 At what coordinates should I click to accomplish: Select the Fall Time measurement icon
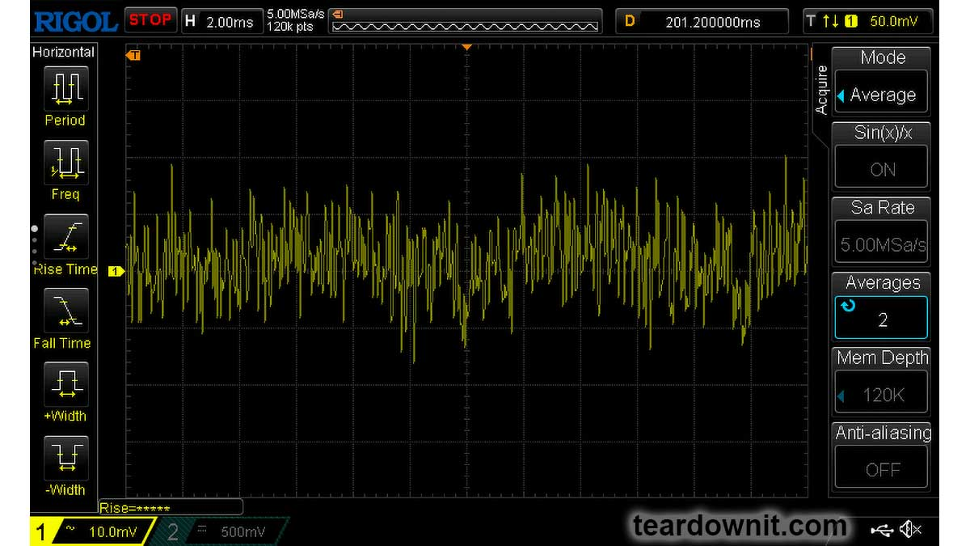click(x=65, y=311)
